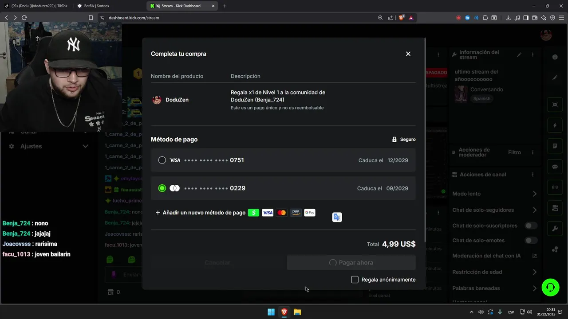
Task: Click the document notes sidebar icon
Action: (x=555, y=146)
